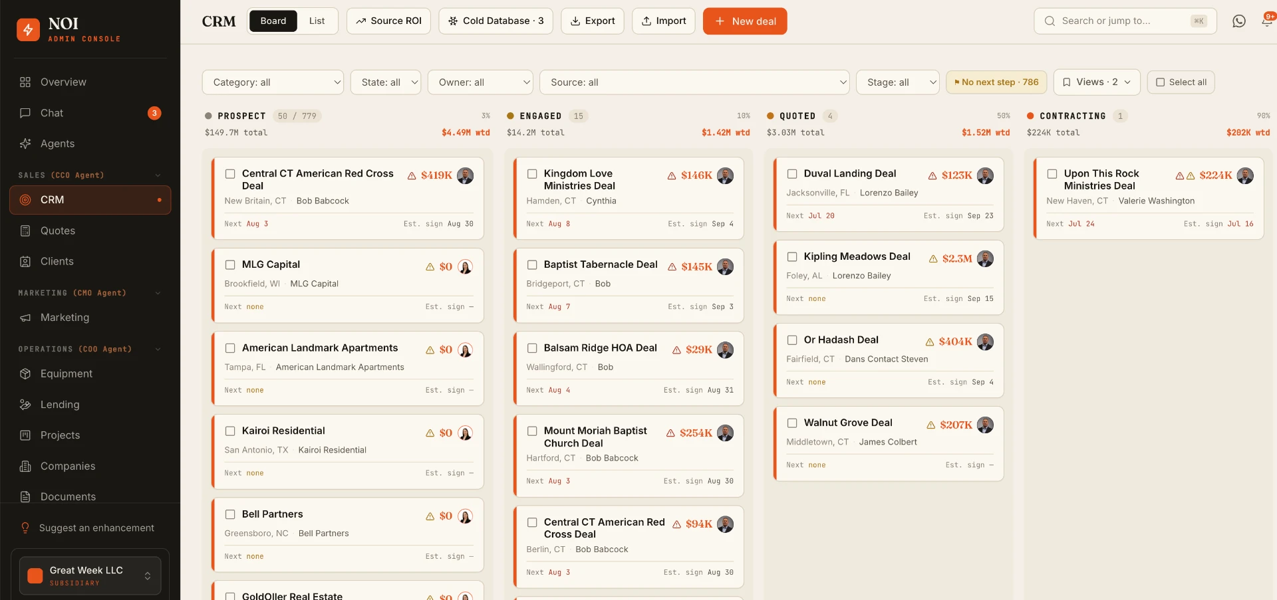Open the Stage: all dropdown
Screen dimensions: 1277x600
tap(898, 82)
